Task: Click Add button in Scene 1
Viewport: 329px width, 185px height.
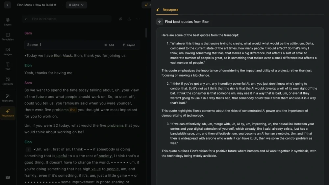Action: click(109, 45)
